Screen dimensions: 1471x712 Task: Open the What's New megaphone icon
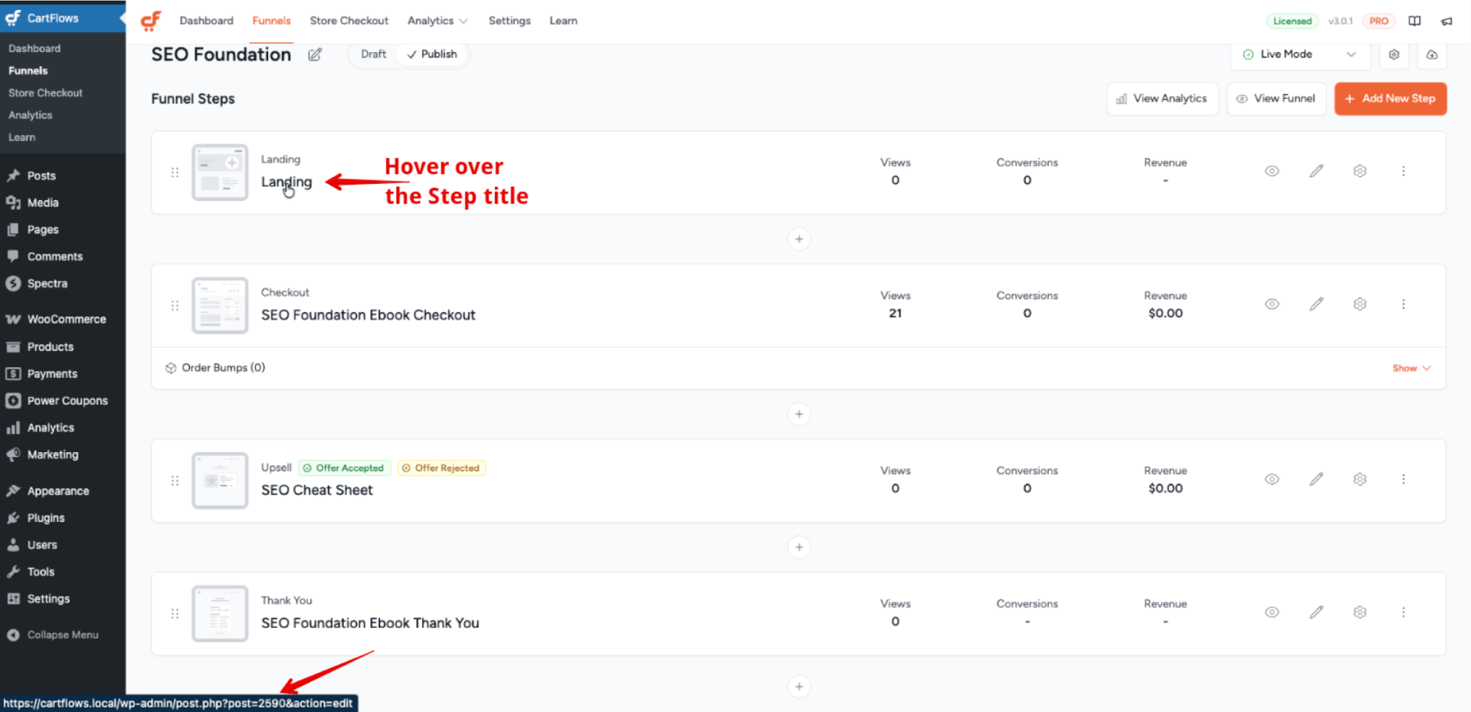(x=1446, y=21)
